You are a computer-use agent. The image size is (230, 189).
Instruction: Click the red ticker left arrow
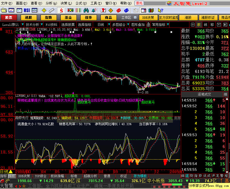16,186
